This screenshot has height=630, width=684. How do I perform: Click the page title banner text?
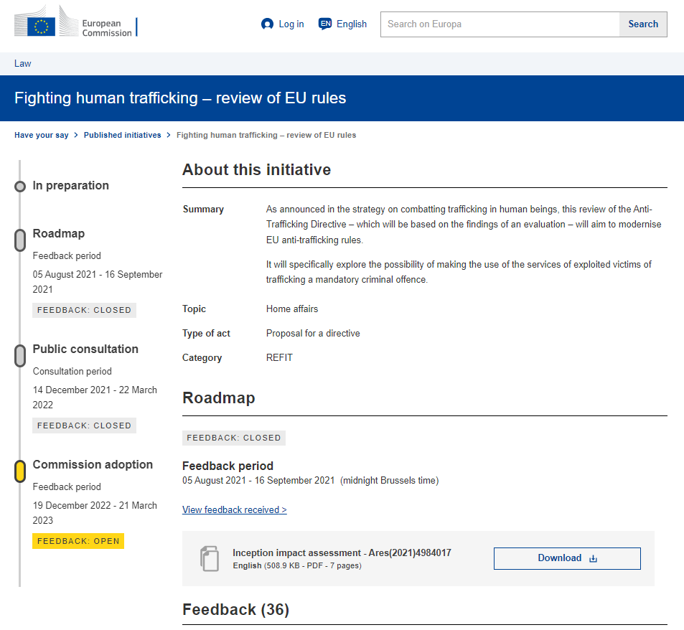click(180, 98)
